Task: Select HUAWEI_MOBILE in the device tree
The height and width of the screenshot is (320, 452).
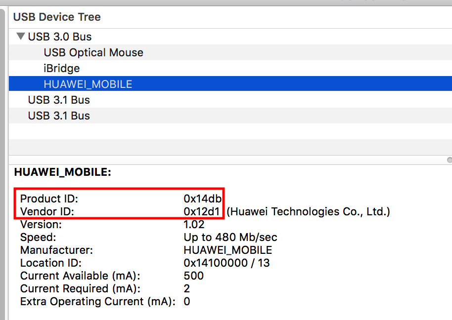Action: click(x=230, y=84)
